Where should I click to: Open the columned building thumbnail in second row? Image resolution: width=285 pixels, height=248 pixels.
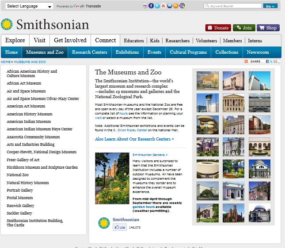(x=234, y=103)
